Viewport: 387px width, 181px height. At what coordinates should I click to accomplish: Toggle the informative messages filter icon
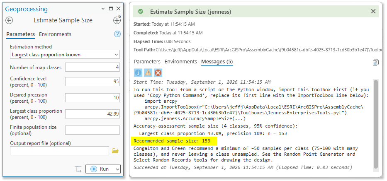[138, 72]
